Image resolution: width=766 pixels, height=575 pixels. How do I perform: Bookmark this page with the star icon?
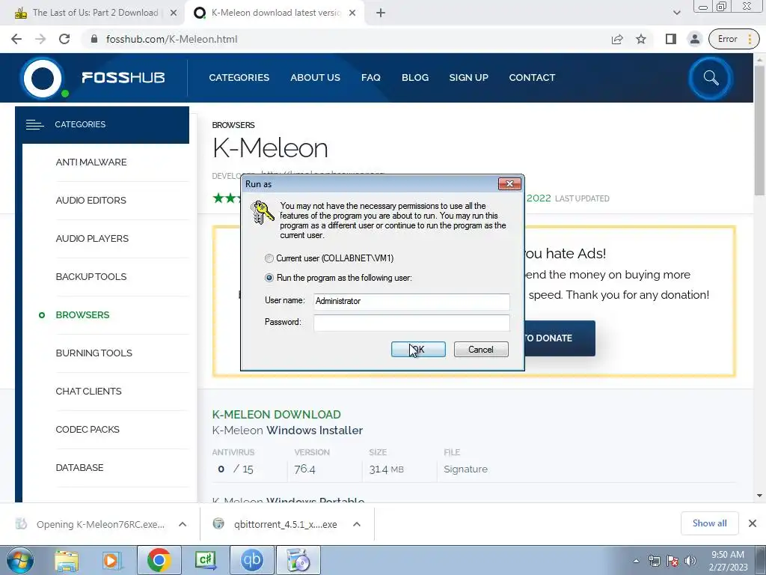coord(641,39)
